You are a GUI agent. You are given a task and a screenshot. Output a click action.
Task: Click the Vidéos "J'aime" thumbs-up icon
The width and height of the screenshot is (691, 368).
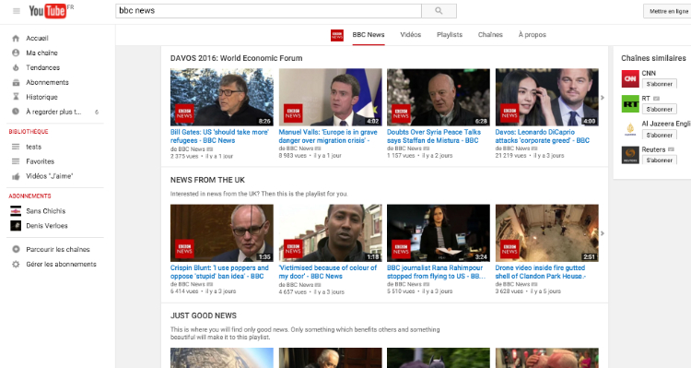pyautogui.click(x=16, y=176)
